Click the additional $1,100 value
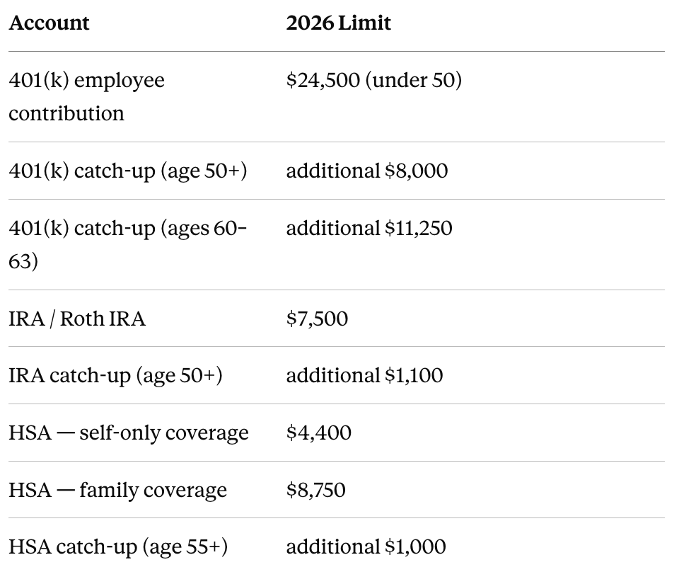The width and height of the screenshot is (679, 572). 365,375
